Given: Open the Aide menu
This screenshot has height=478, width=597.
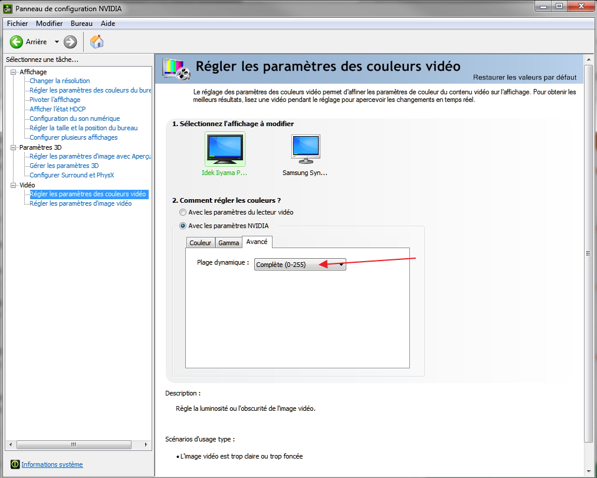Looking at the screenshot, I should click(x=108, y=24).
